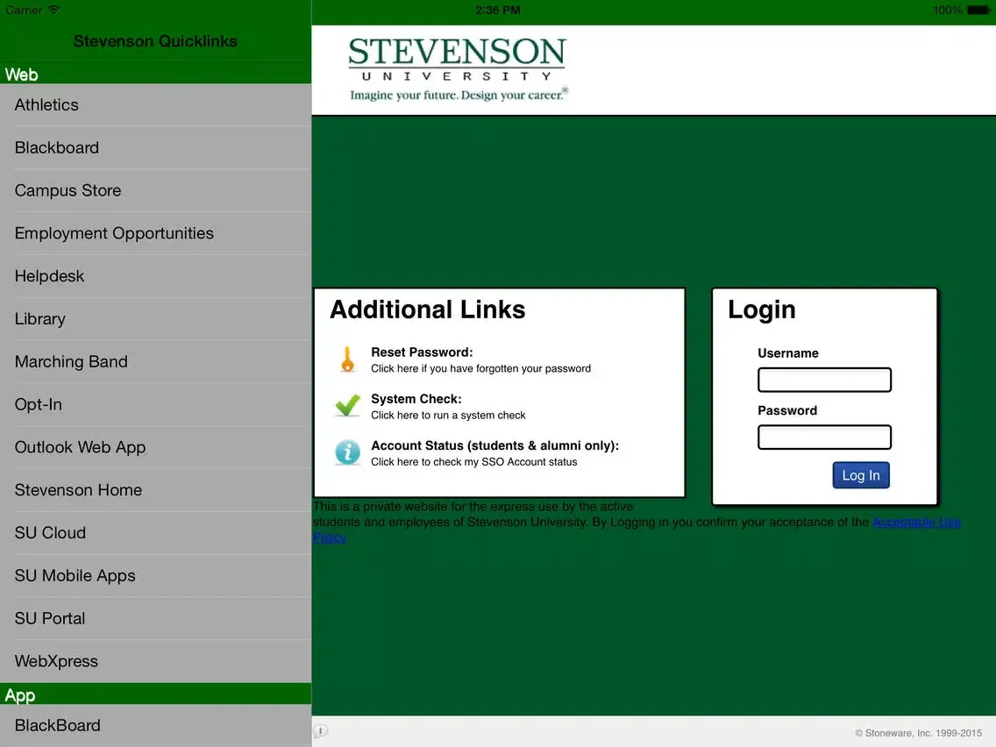
Task: Select SU Mobile Apps in the sidebar
Action: 156,575
